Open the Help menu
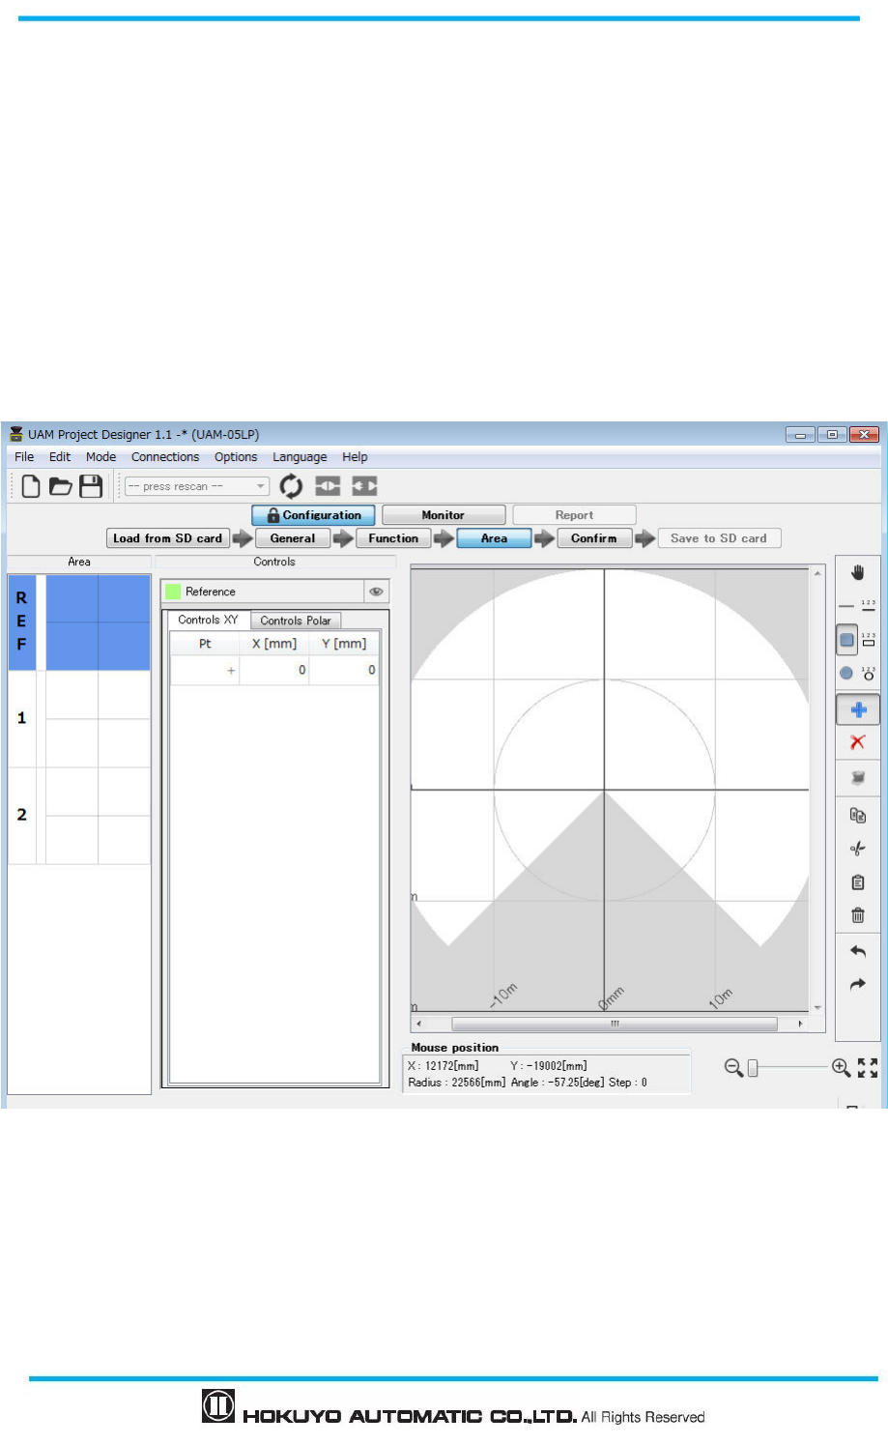Viewport: 888px width, 1445px height. click(355, 457)
